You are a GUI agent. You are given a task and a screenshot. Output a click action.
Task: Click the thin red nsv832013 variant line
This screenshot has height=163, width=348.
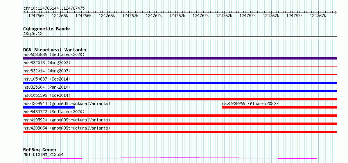(x=180, y=66)
